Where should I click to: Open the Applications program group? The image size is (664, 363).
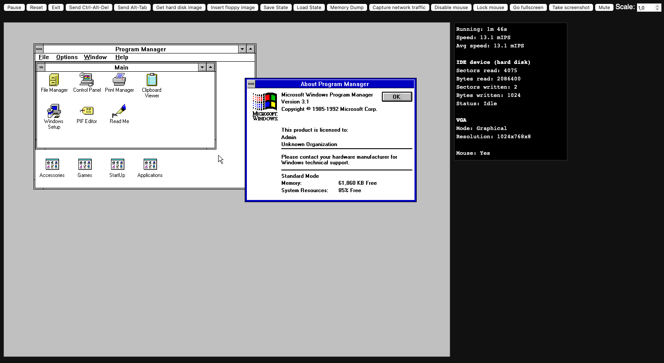click(150, 165)
